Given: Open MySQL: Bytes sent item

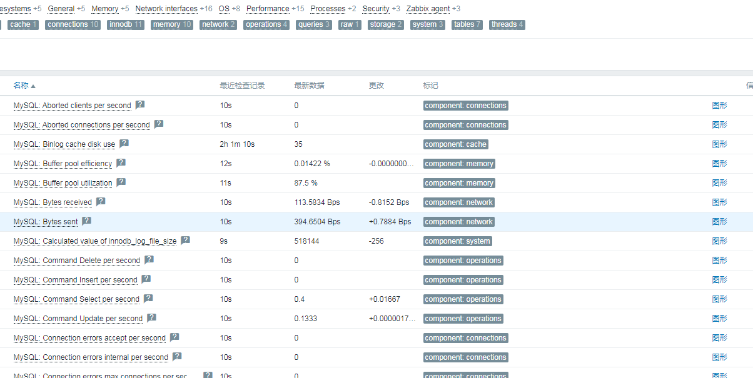Looking at the screenshot, I should (x=46, y=222).
